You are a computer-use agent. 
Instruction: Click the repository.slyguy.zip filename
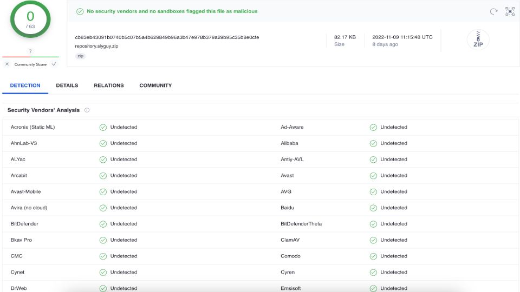click(x=96, y=47)
